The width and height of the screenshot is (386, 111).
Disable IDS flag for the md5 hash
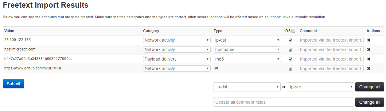[x=290, y=59]
